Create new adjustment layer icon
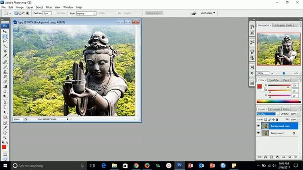 coord(278,157)
